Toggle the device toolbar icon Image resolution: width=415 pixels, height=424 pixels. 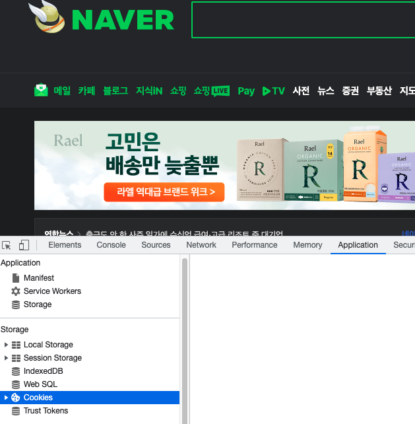click(x=24, y=245)
